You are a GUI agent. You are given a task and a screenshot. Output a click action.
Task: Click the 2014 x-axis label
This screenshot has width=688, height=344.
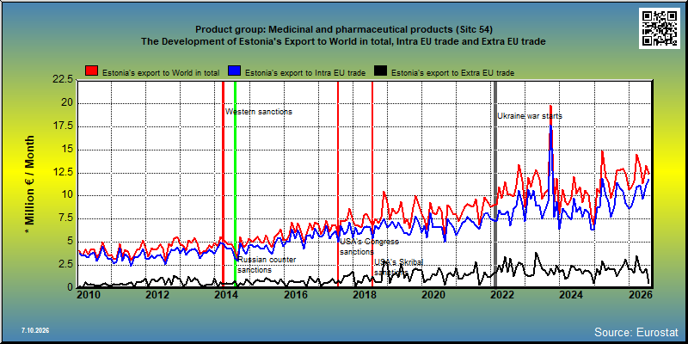225,294
